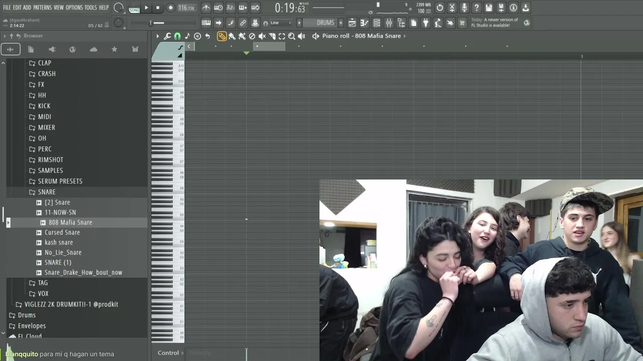
Task: Toggle link to controller button
Action: (243, 23)
